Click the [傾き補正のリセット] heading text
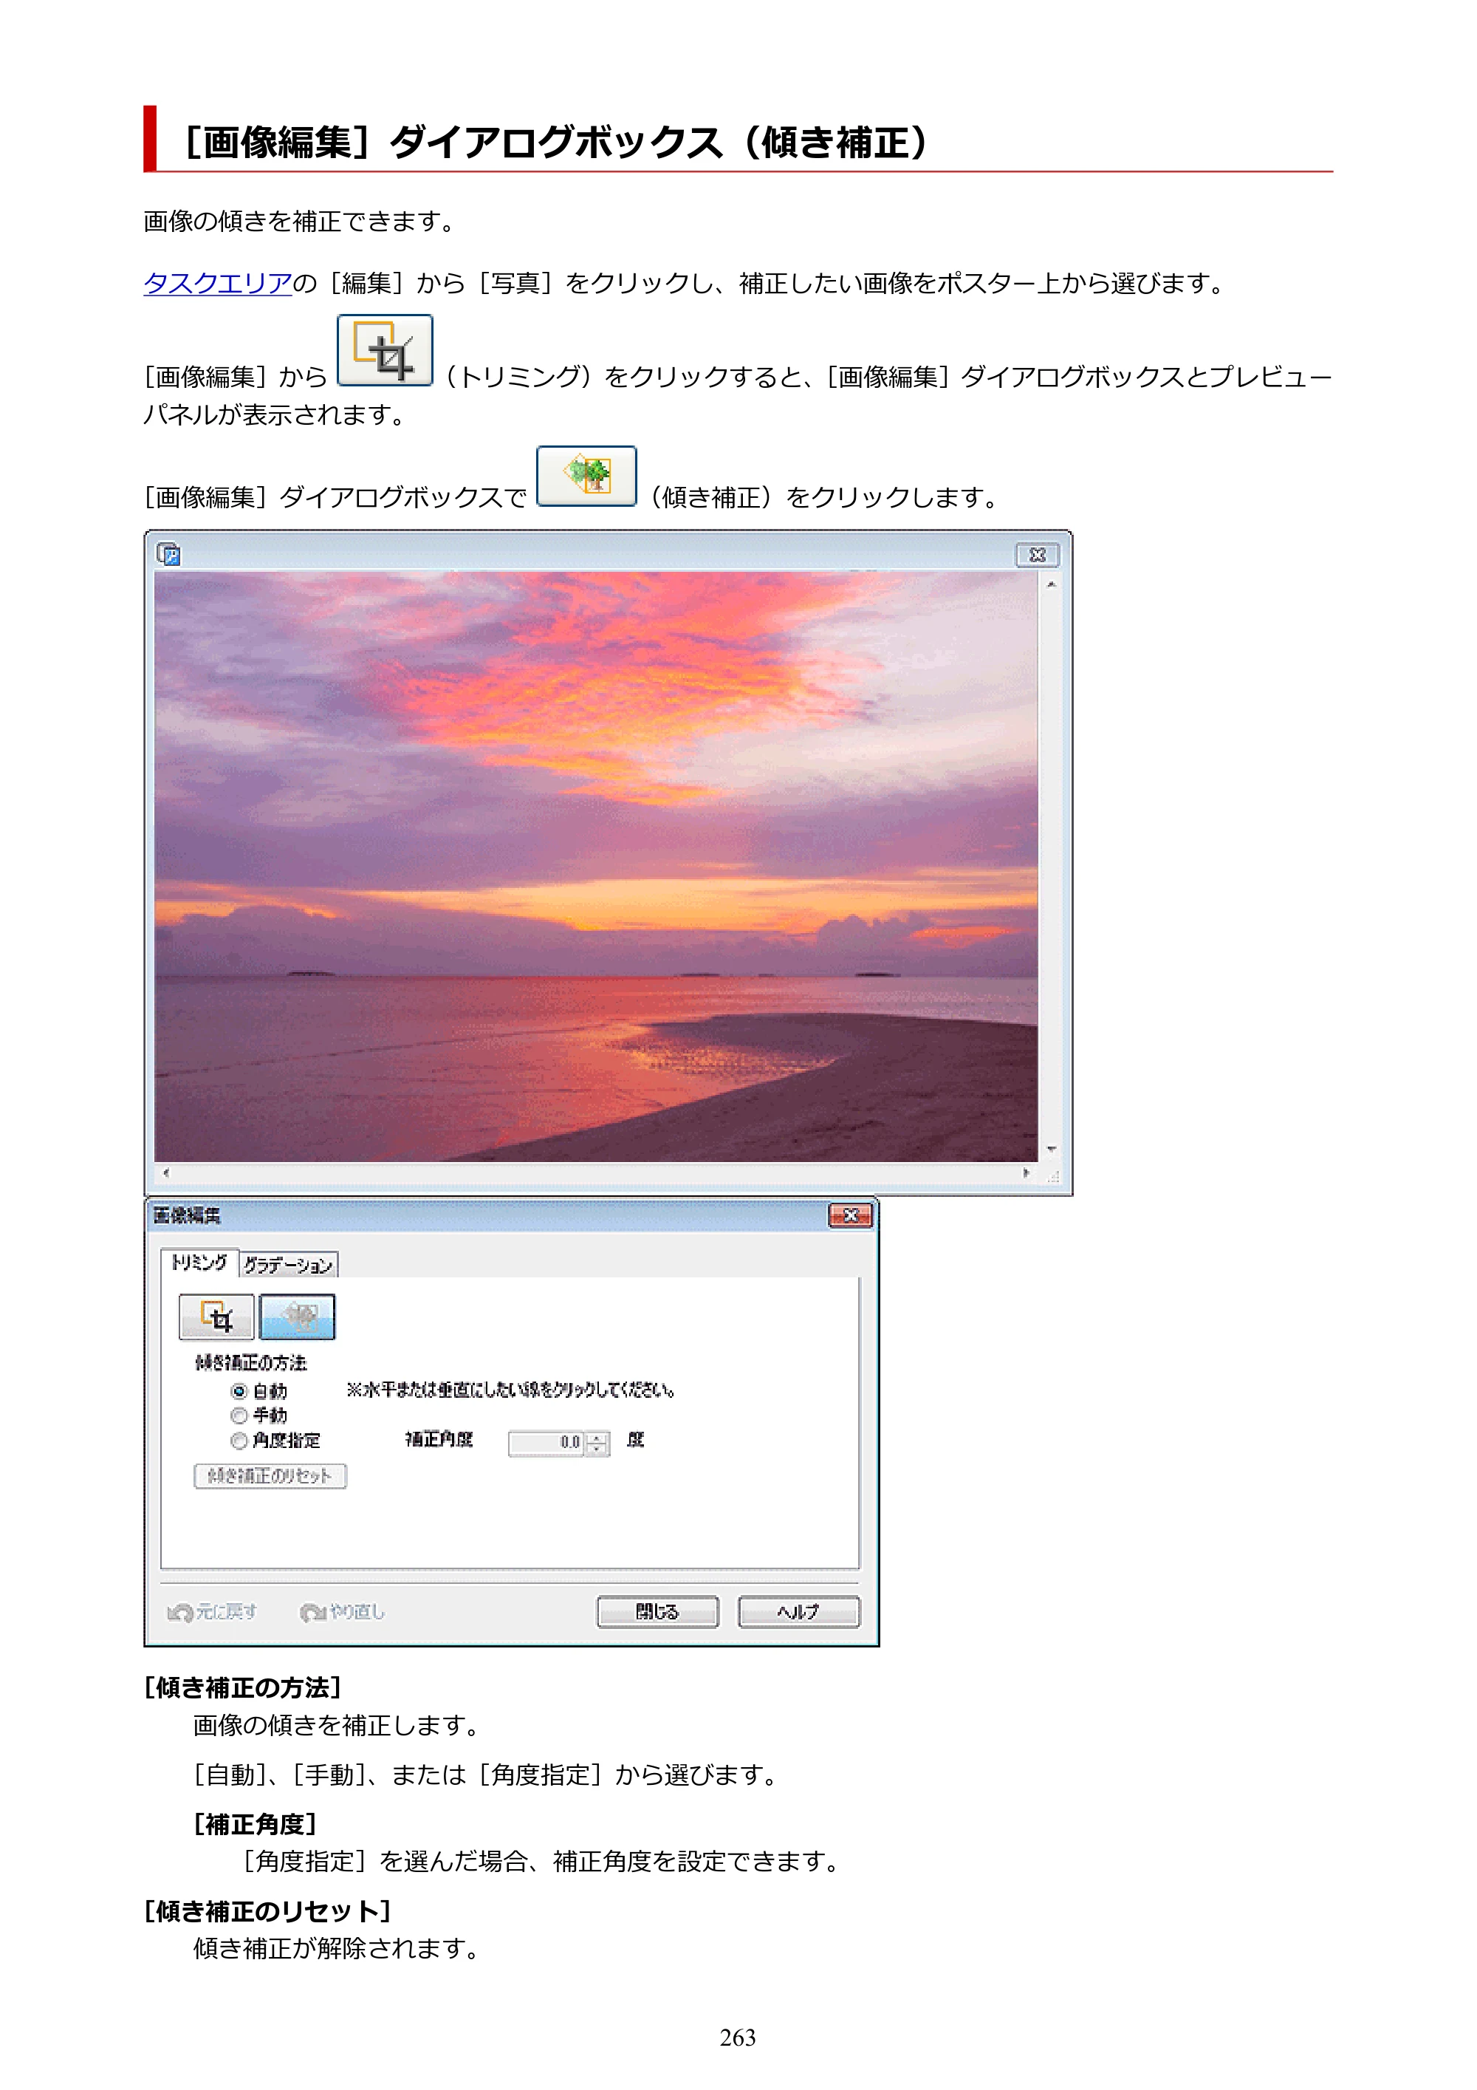This screenshot has width=1477, height=2090. (267, 1910)
